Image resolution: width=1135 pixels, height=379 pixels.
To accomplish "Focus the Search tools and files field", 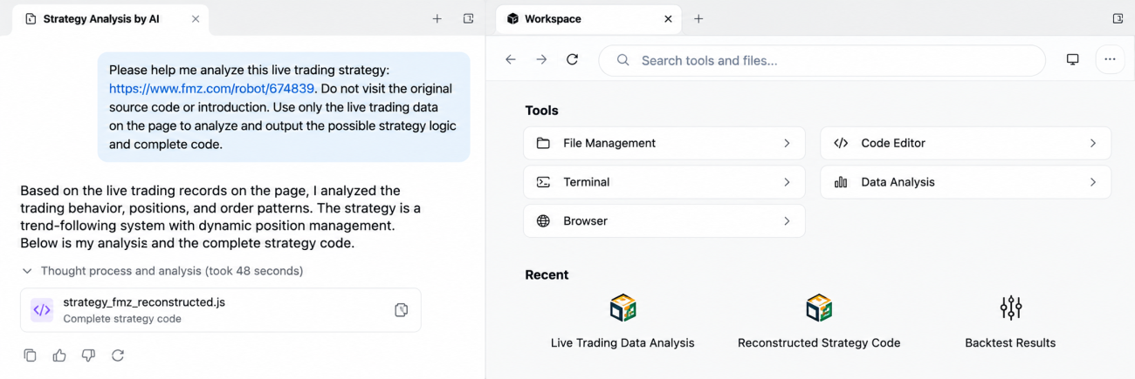I will (x=822, y=60).
